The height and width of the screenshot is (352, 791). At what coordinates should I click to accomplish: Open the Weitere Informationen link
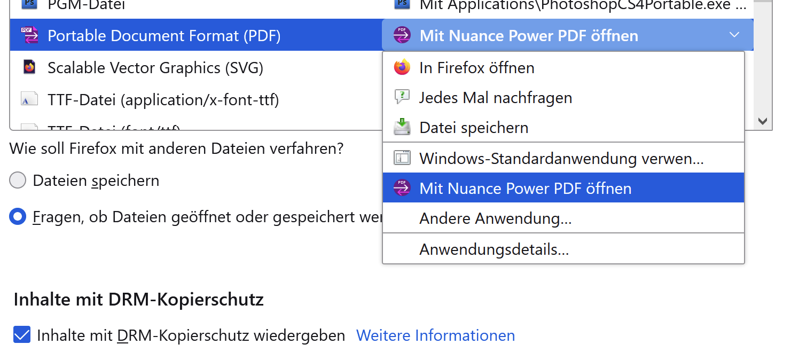(435, 335)
